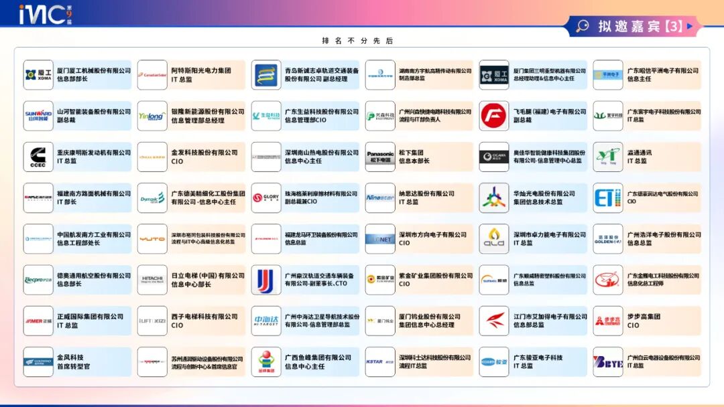
Task: Click 广西鱼峰集团有限公司 信息中心主任
Action: [318, 362]
